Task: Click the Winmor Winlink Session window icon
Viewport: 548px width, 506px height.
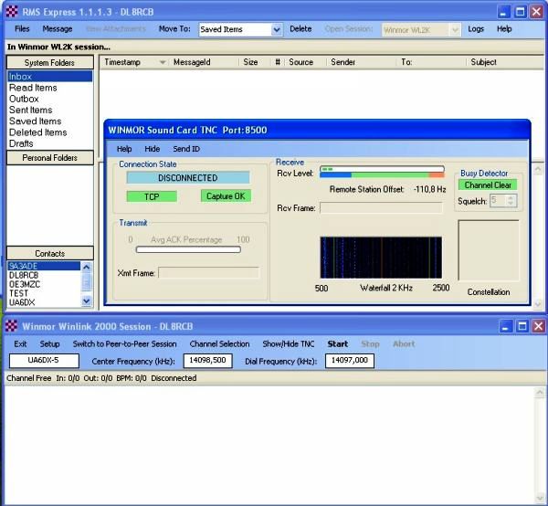Action: pyautogui.click(x=11, y=326)
